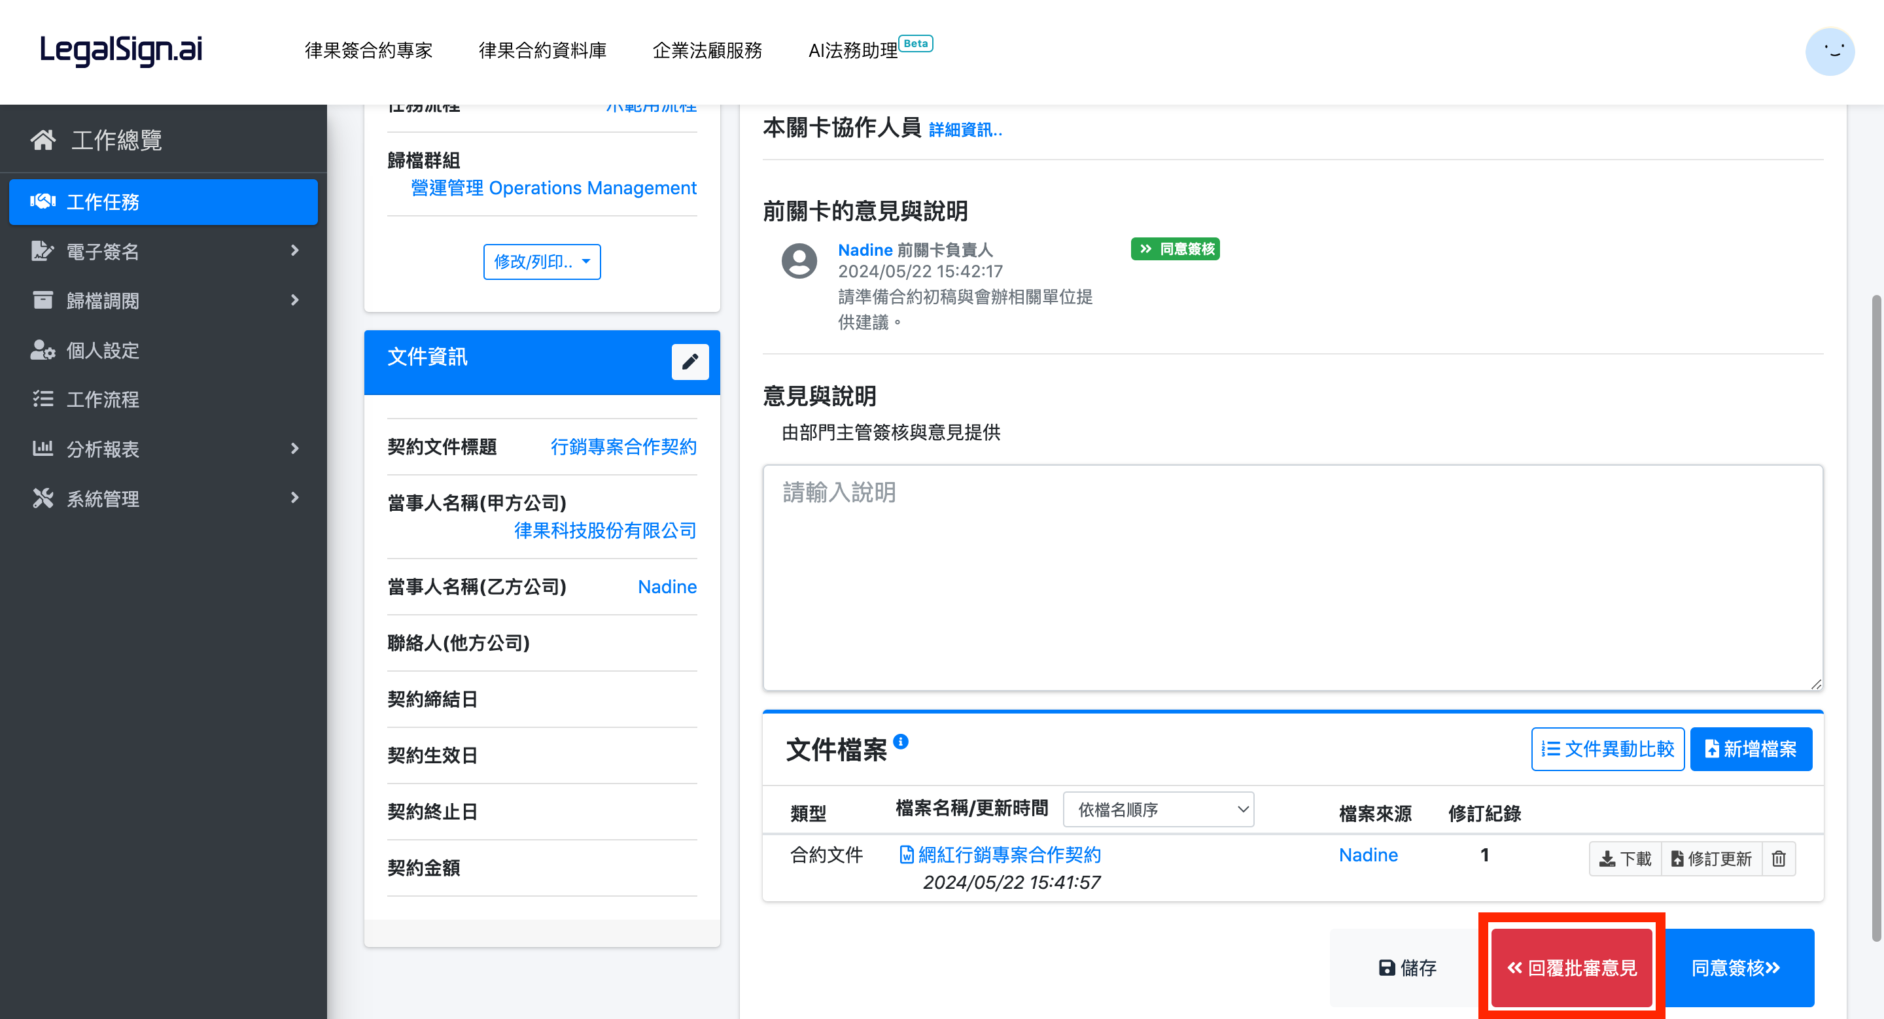Open the 依檔名順序 sort dropdown
Viewport: 1884px width, 1019px height.
[1158, 809]
